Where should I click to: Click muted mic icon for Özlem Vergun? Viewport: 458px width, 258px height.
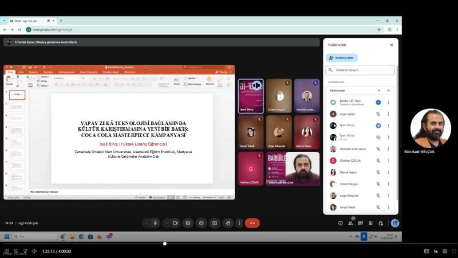378,184
